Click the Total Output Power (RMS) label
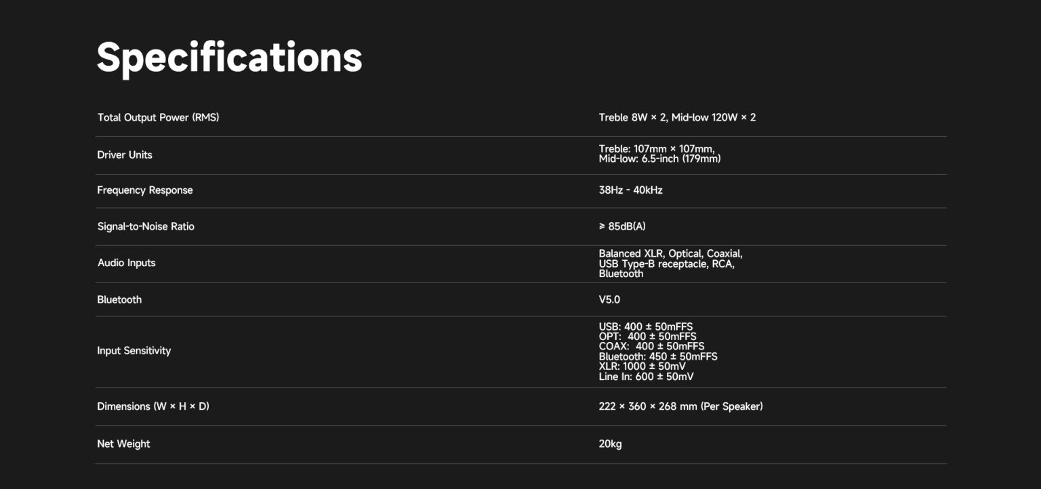Screen dimensions: 1041x489 [x=158, y=118]
